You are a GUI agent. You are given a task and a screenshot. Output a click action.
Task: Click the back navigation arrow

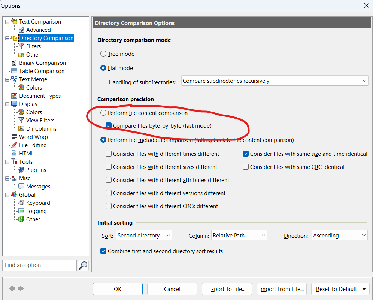(12, 288)
